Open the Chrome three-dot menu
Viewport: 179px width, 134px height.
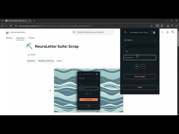[176, 26]
